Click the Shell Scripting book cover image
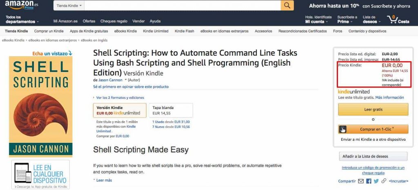 [40, 107]
